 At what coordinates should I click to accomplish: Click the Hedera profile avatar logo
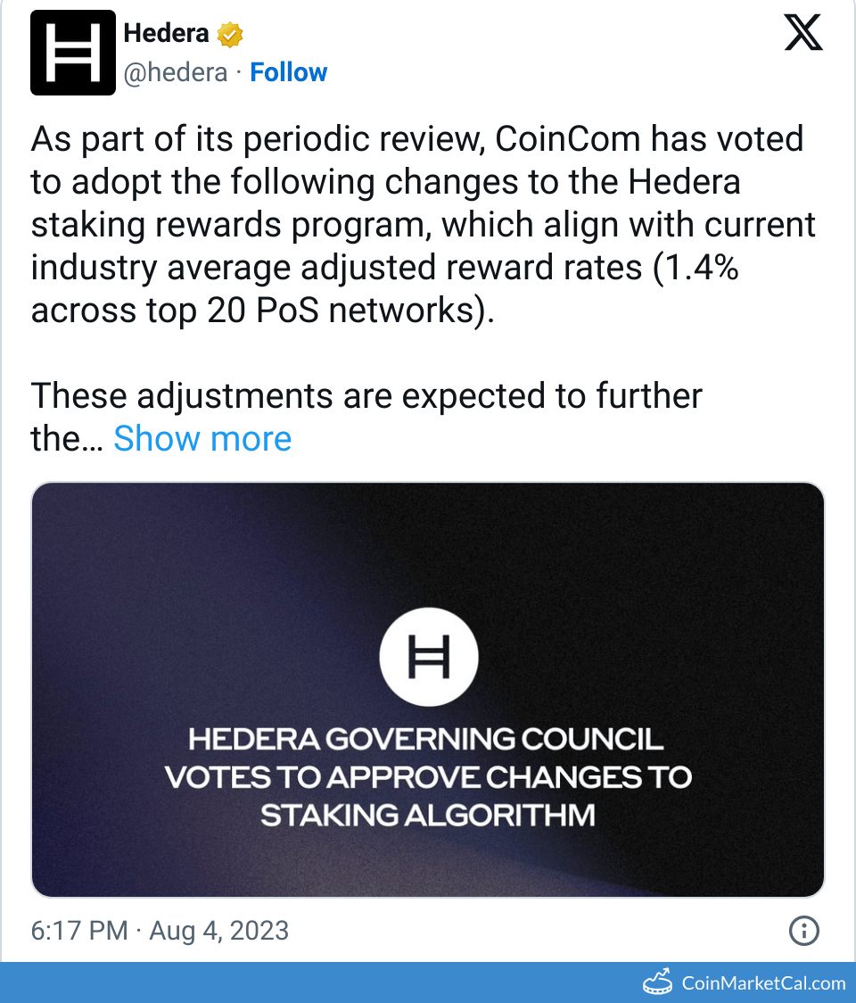[x=73, y=53]
